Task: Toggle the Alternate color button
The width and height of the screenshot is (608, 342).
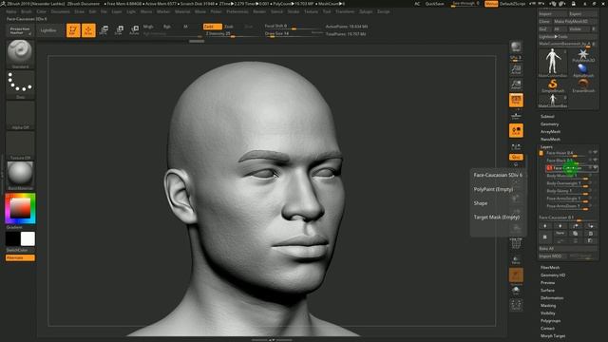Action: click(20, 257)
